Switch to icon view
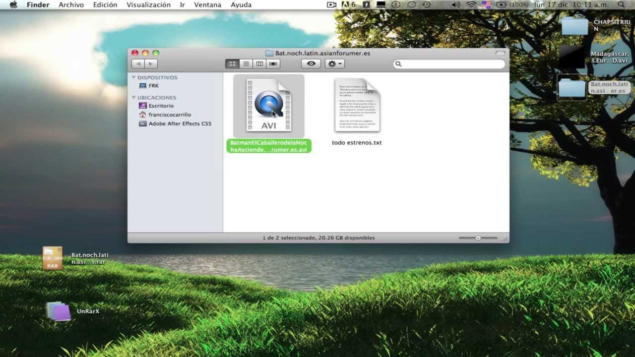Image resolution: width=635 pixels, height=357 pixels. (x=232, y=63)
